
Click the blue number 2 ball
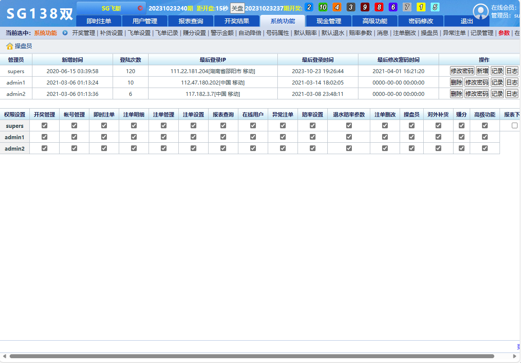coord(309,7)
